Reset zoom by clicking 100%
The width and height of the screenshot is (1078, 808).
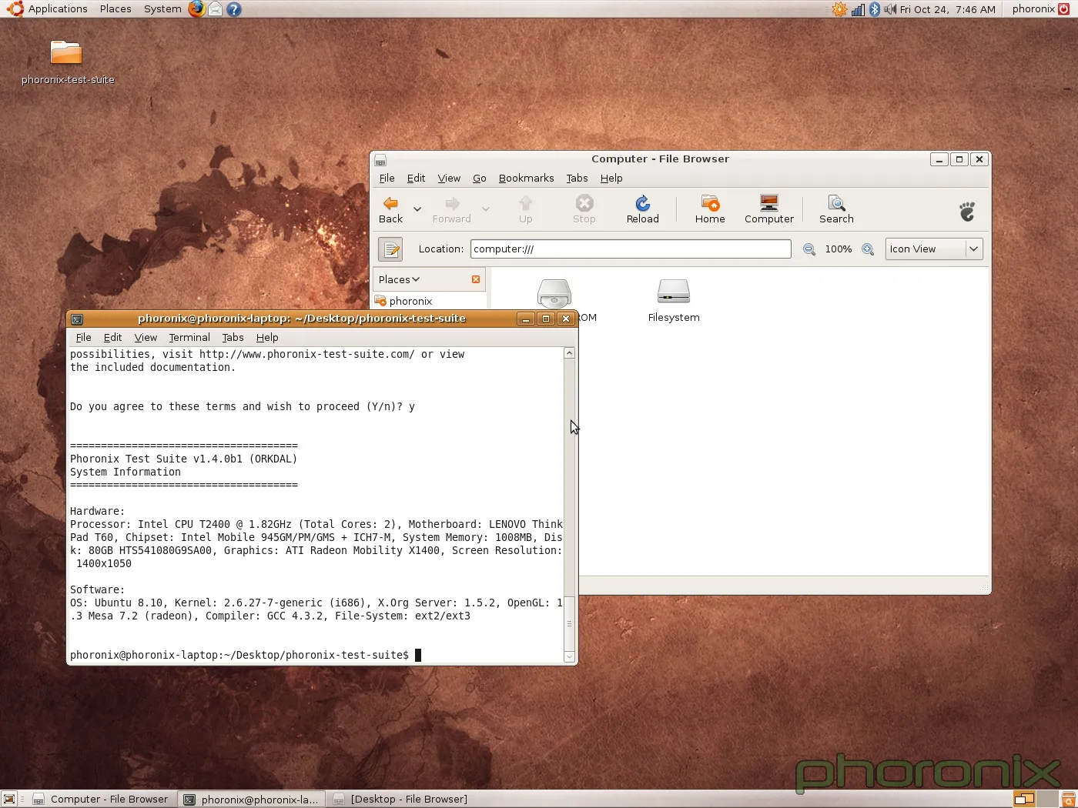[839, 249]
